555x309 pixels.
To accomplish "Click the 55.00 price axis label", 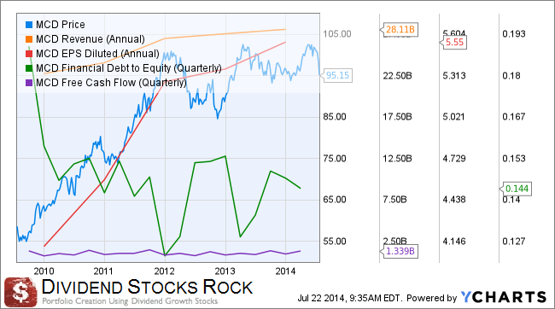I will point(335,242).
